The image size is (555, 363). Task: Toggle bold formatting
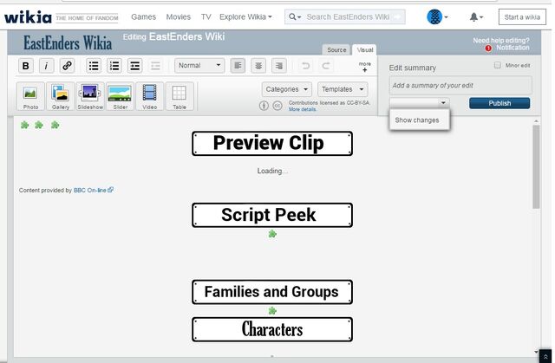(x=25, y=66)
